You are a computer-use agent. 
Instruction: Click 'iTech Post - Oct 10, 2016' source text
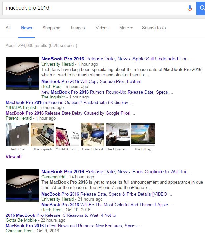(x=66, y=210)
